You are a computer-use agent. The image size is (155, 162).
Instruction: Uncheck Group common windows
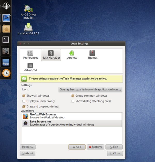click(73, 96)
